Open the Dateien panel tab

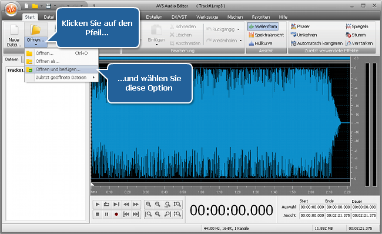[x=12, y=59]
